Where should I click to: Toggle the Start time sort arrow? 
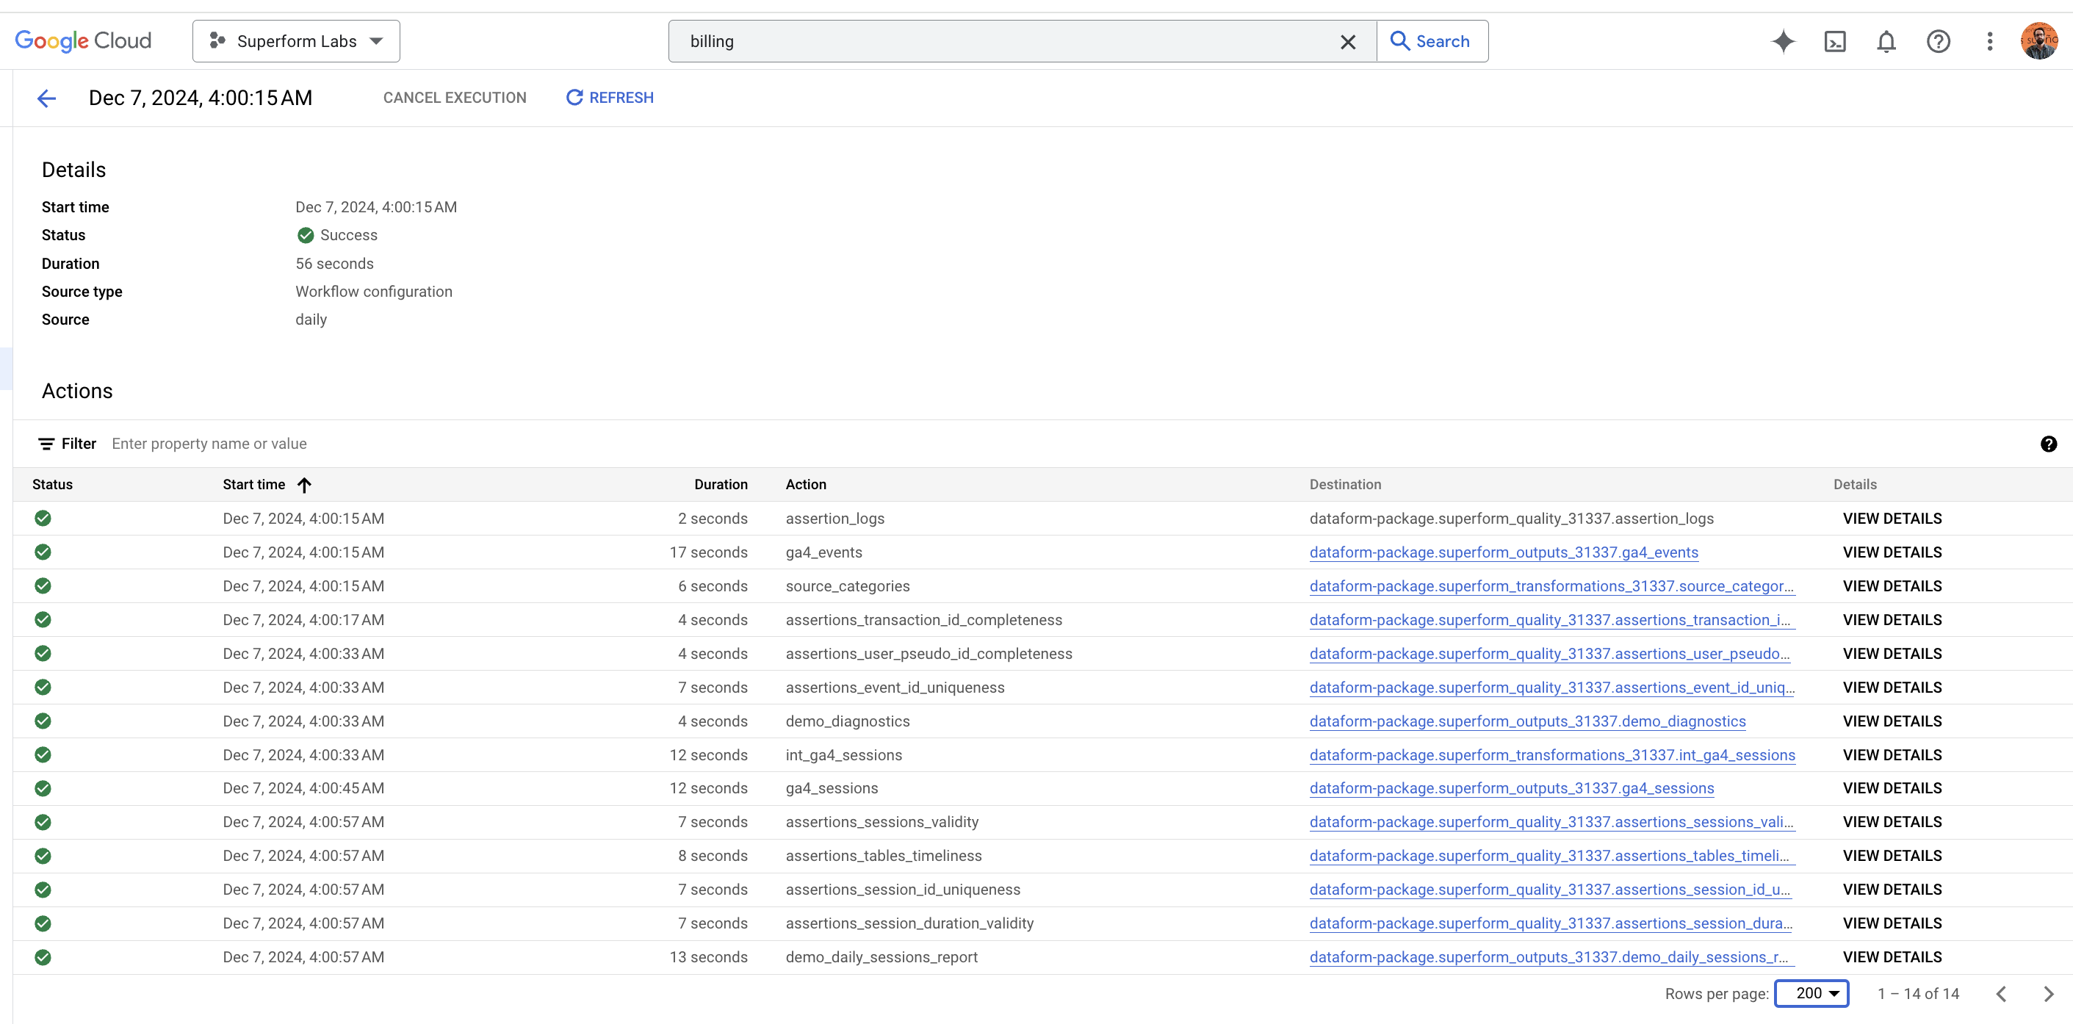pyautogui.click(x=304, y=485)
